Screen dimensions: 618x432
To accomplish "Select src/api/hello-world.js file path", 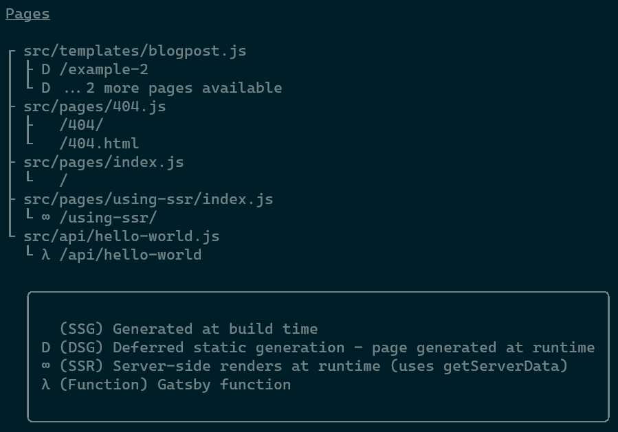I will [122, 236].
